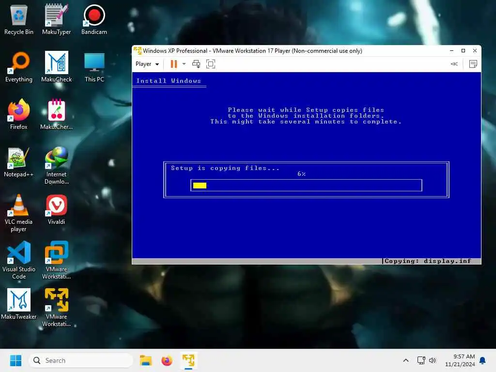Pause the virtual machine
Image resolution: width=496 pixels, height=372 pixels.
click(x=174, y=64)
